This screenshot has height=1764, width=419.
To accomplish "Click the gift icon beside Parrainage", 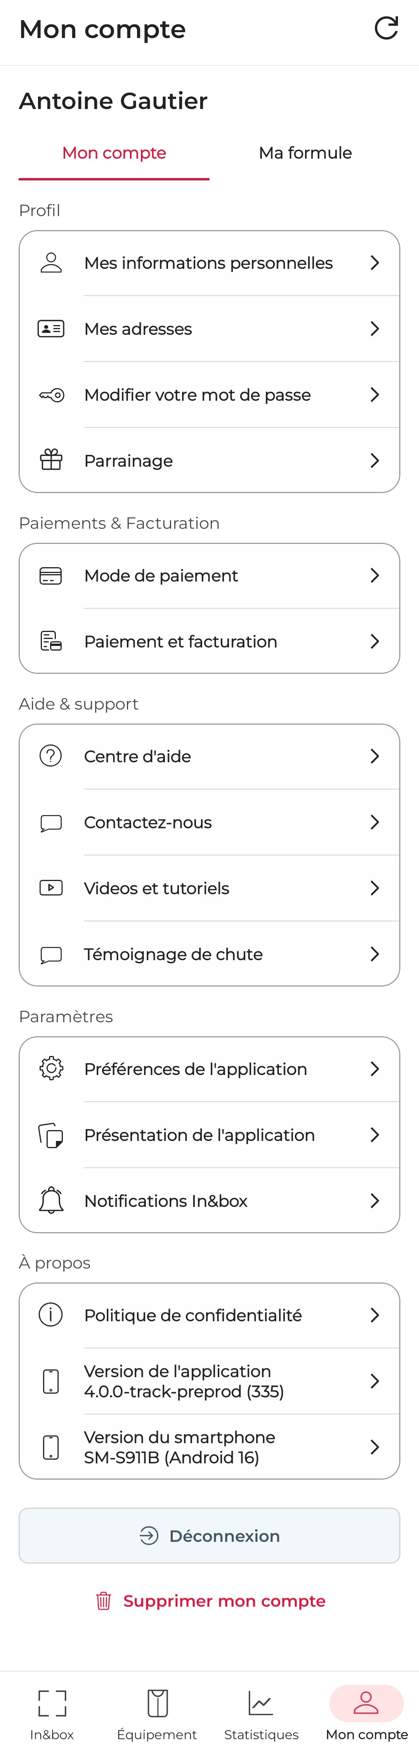I will point(50,460).
